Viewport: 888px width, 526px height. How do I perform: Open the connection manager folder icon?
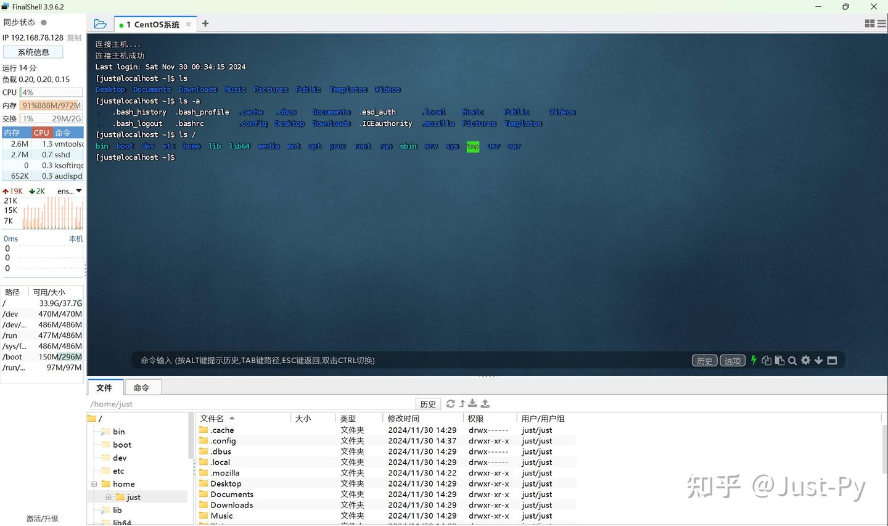point(100,24)
